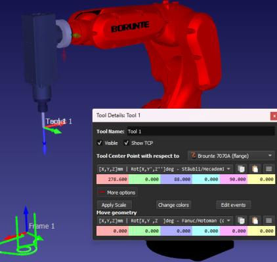Collapse the More options section
Viewport: 277px width, 262px height.
117,193
